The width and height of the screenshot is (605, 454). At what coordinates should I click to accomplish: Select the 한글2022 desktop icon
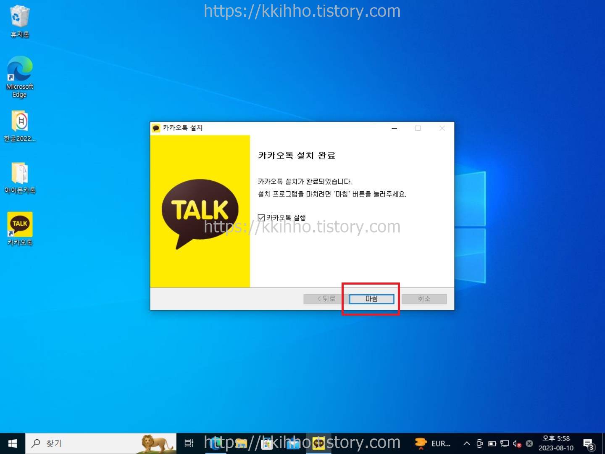pyautogui.click(x=20, y=126)
